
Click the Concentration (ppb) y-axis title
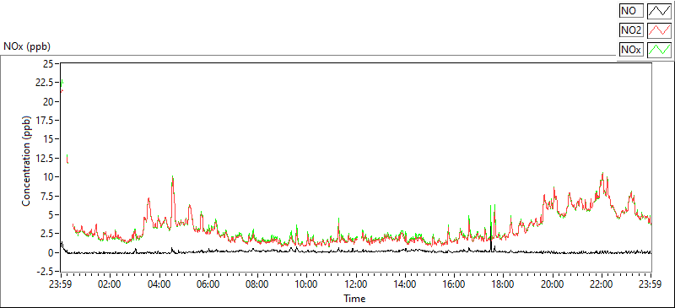[26, 160]
